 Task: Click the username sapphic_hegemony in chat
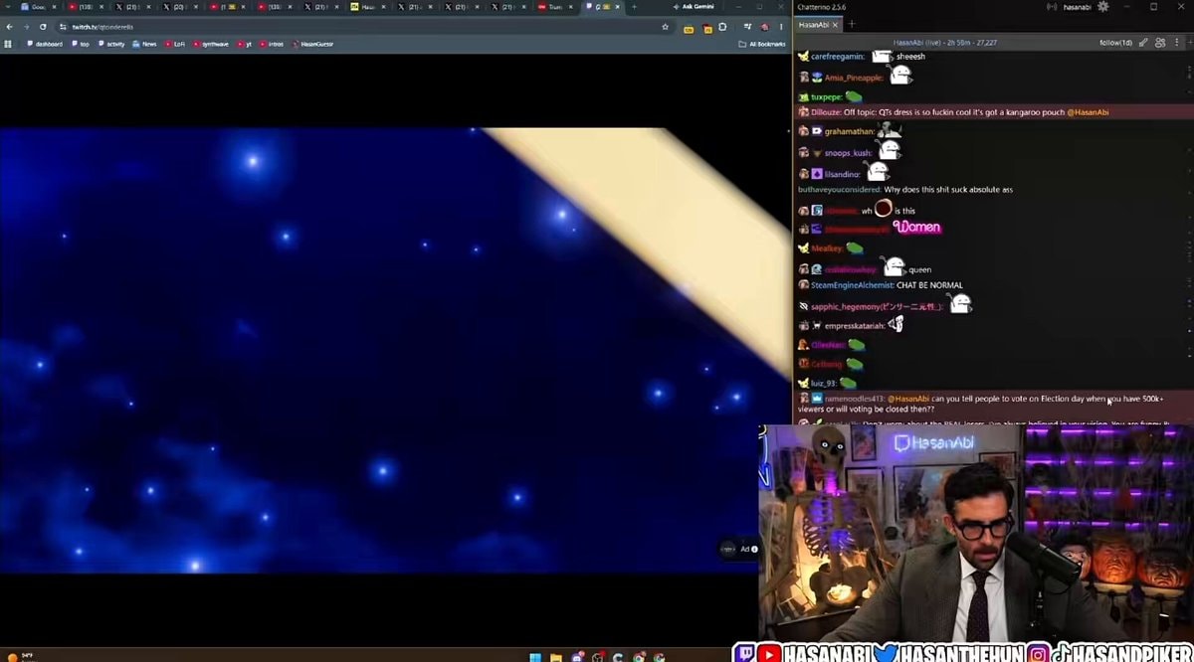[x=877, y=307]
